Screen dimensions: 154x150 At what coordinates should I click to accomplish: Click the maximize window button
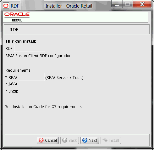(127, 4)
